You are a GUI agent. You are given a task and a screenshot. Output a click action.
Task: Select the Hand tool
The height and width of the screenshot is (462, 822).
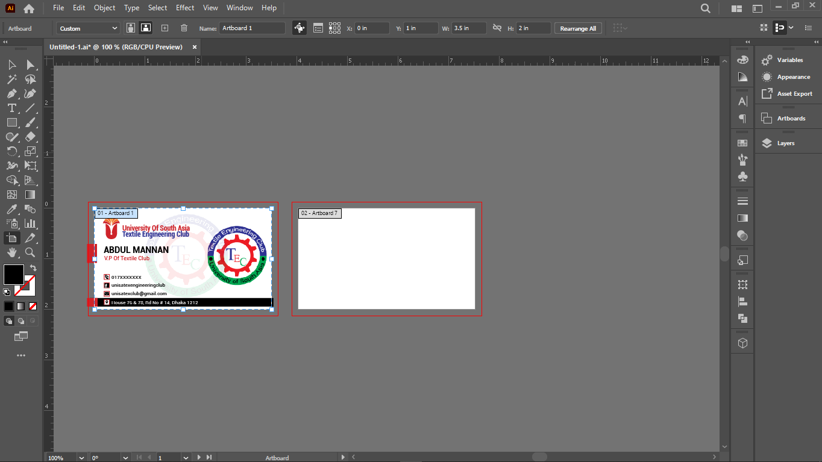click(x=12, y=252)
